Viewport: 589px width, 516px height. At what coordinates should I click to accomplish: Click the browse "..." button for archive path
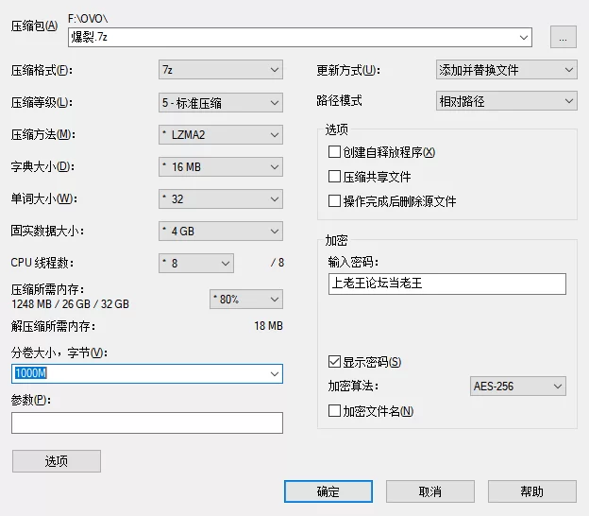(563, 38)
